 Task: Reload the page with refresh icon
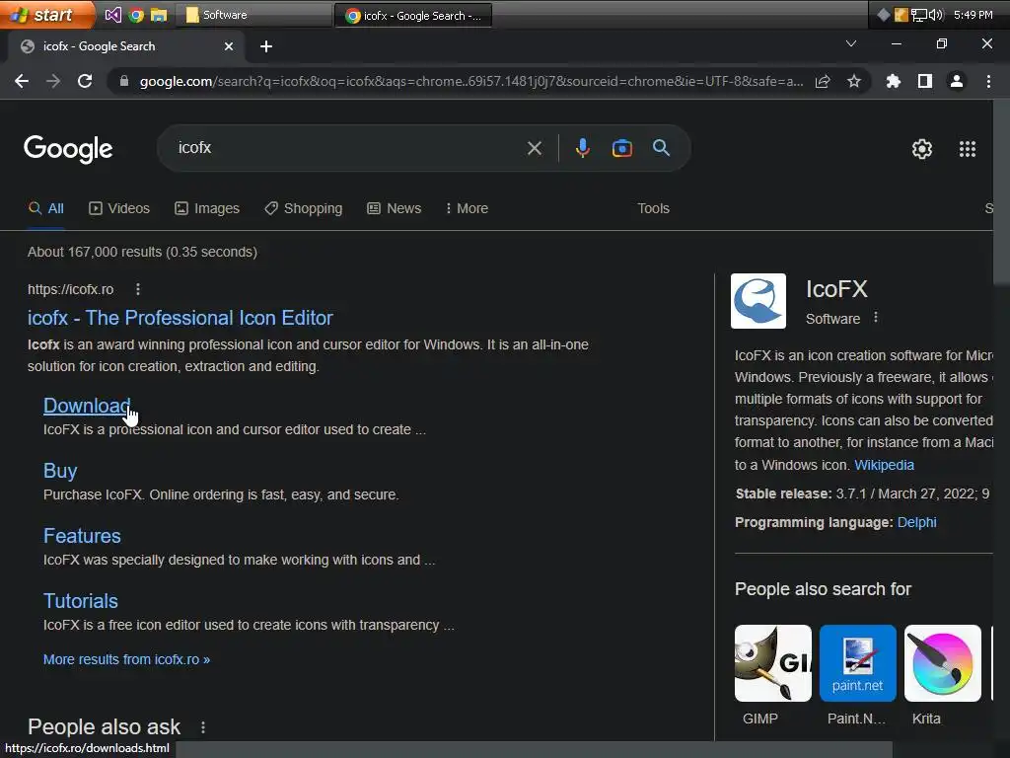pos(85,81)
